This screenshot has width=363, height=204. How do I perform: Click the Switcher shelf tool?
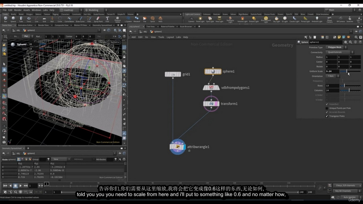pyautogui.click(x=350, y=20)
